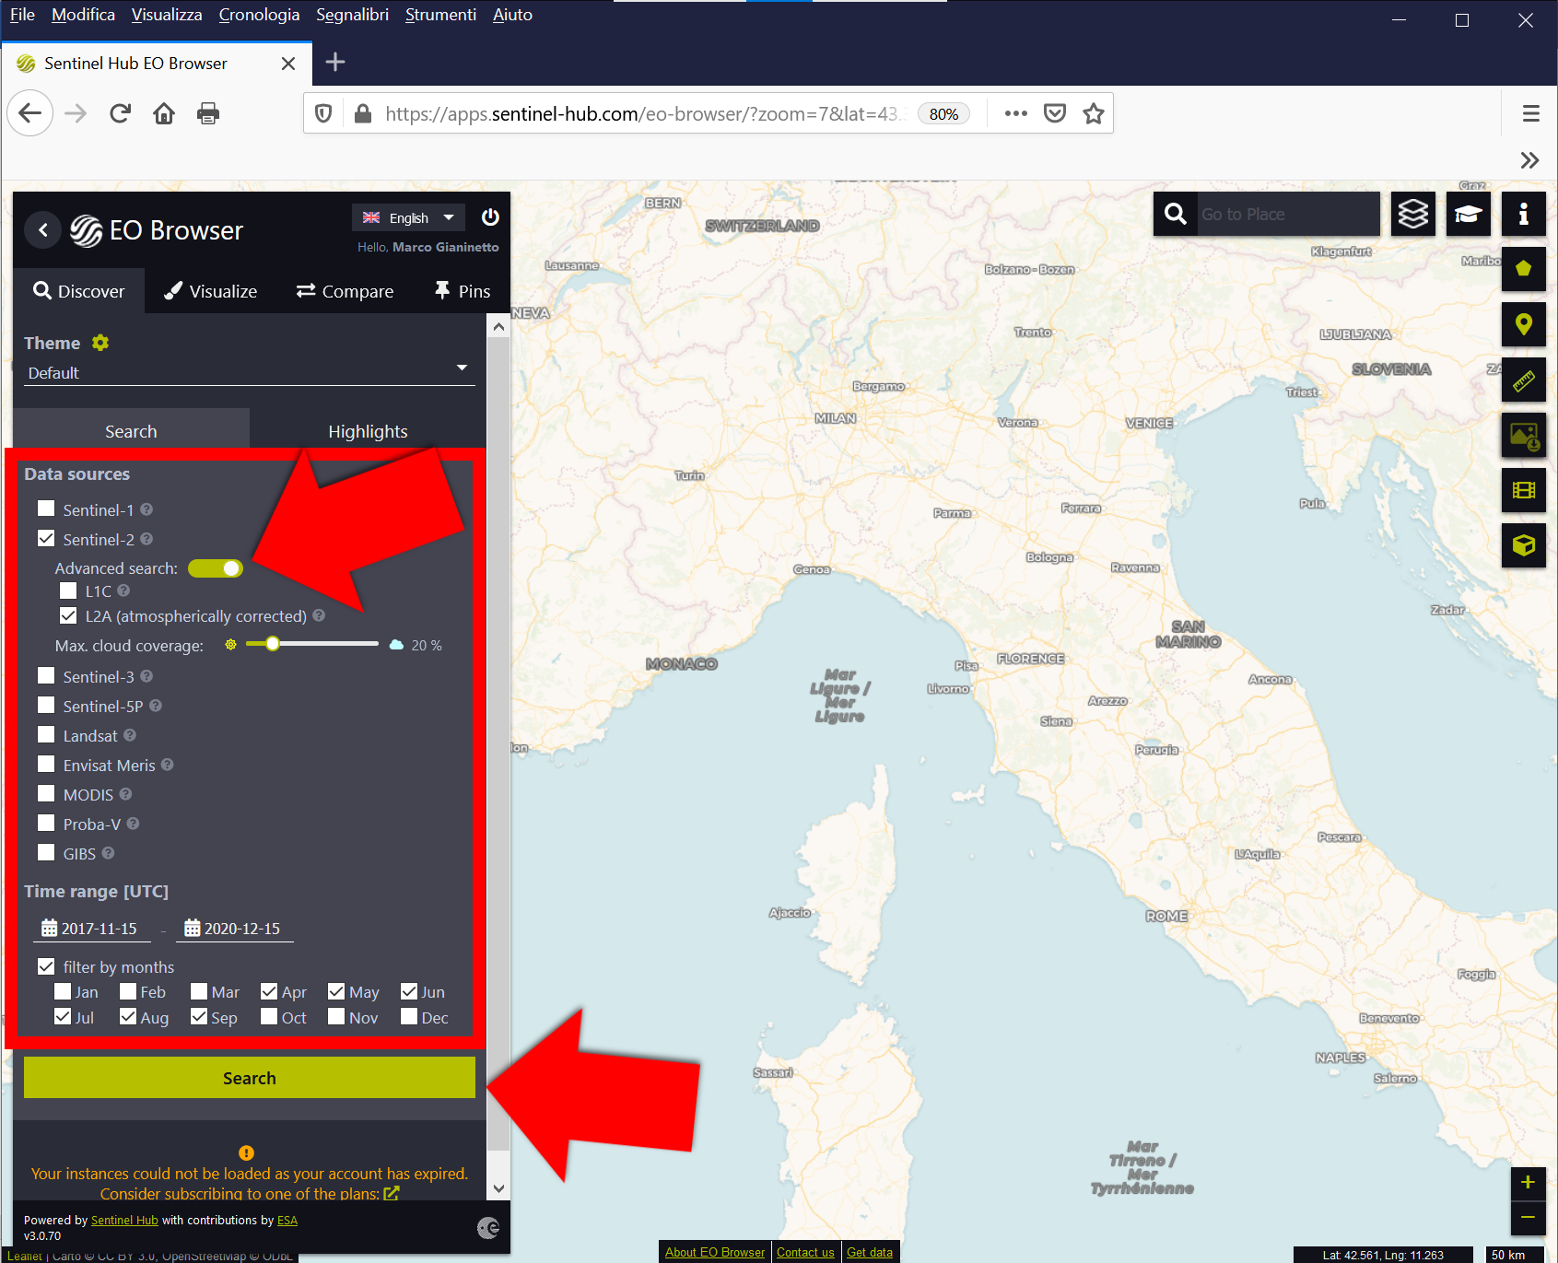Enable the Sentinel-3 data source

(46, 675)
